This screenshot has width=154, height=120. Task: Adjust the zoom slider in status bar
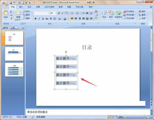[132, 117]
